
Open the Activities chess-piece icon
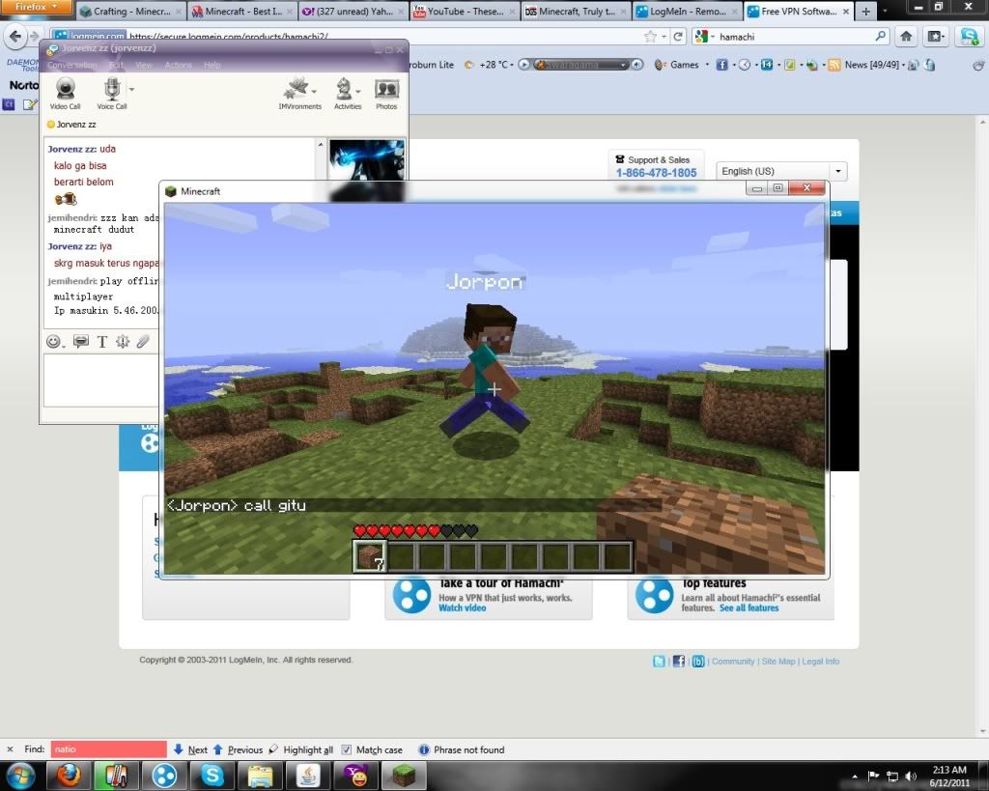click(347, 93)
